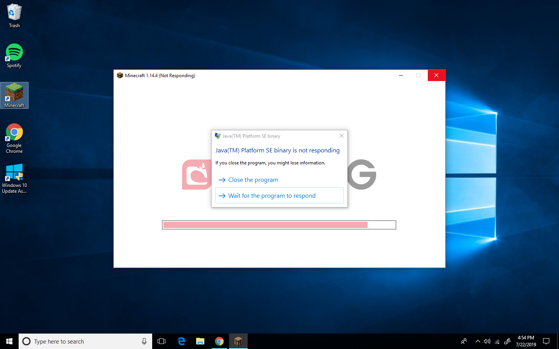559x349 pixels.
Task: Open the Trash desktop icon
Action: point(14,16)
